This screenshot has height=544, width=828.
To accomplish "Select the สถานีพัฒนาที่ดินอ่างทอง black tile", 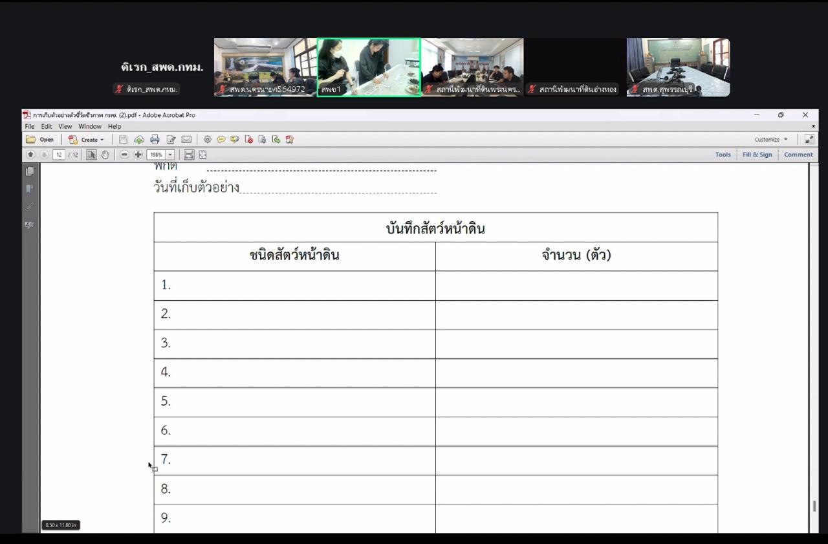I will tap(575, 67).
